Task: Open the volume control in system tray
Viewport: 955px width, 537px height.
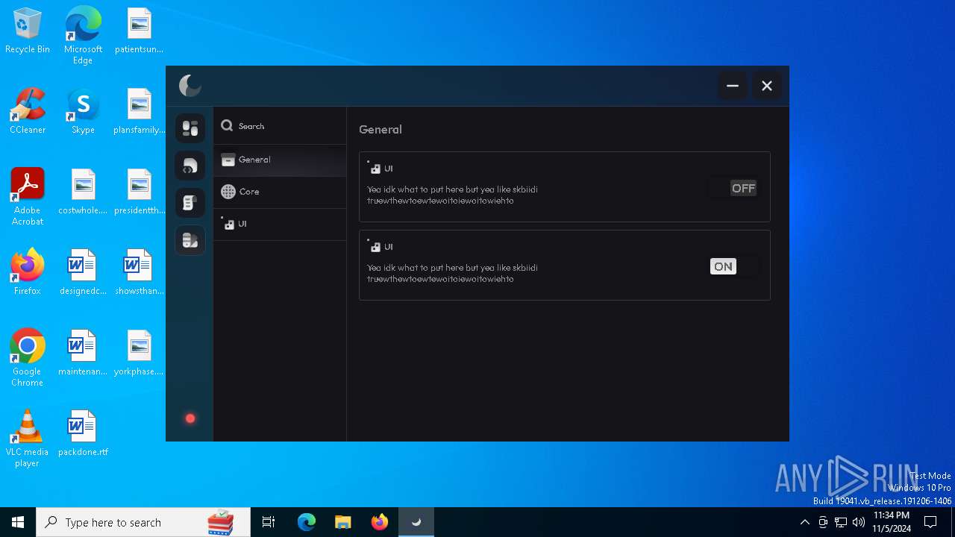Action: point(859,522)
